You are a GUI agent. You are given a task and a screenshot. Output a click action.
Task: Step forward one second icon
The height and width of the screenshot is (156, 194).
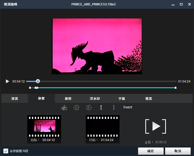pos(89,108)
